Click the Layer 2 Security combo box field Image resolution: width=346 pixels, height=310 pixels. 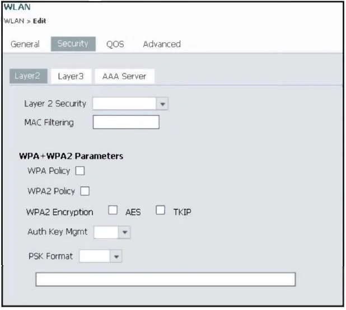coord(124,104)
